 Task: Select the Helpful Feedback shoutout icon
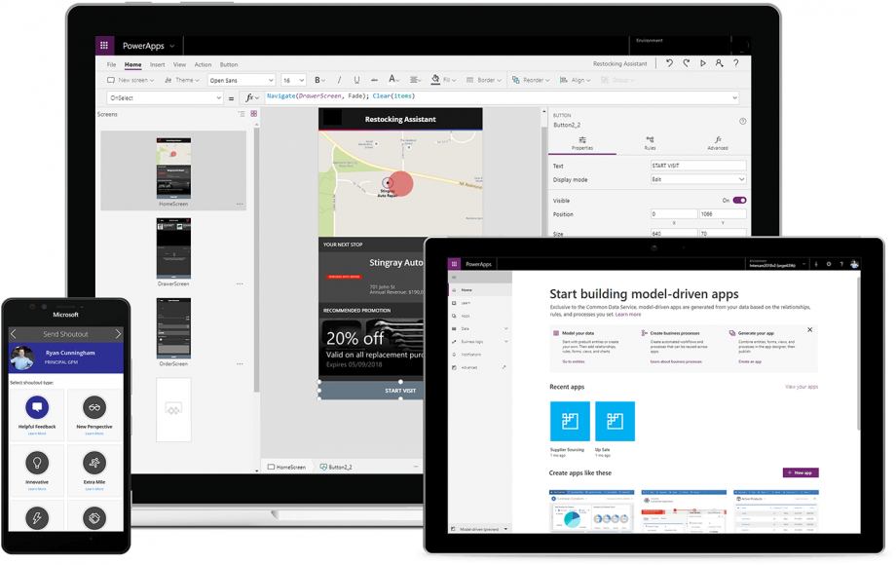click(37, 408)
